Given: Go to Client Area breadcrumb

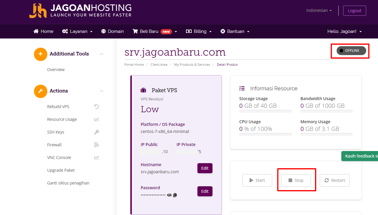Looking at the screenshot, I should coord(159,65).
